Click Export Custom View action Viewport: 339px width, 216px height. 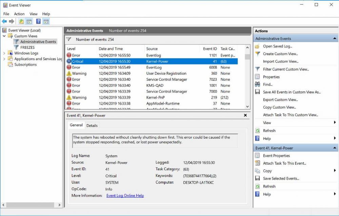pos(280,100)
